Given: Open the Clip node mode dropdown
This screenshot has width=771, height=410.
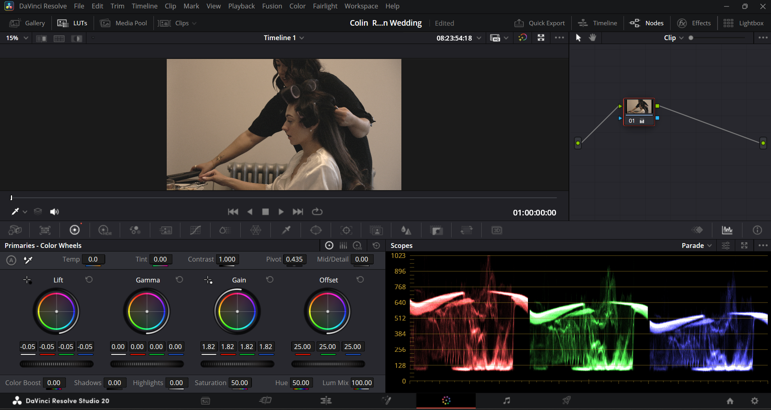Looking at the screenshot, I should pos(674,38).
